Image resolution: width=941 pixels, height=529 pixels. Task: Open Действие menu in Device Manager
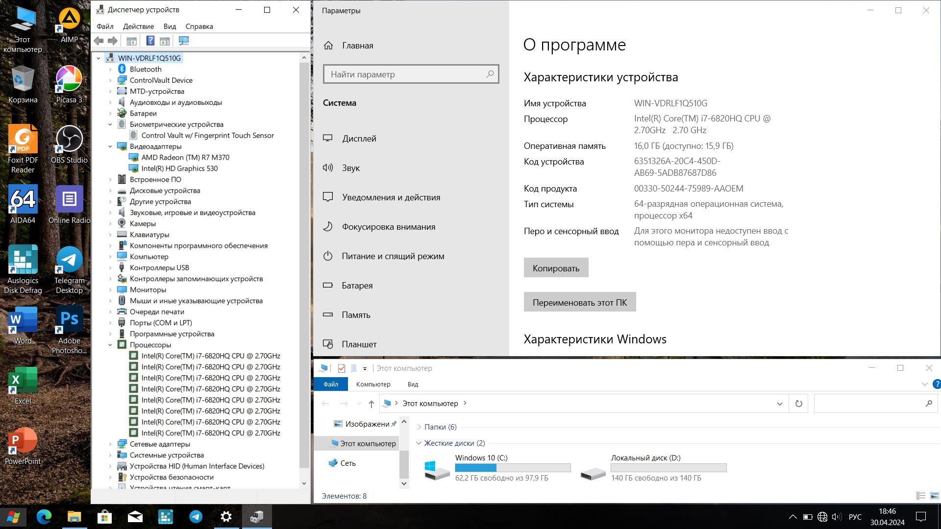coord(138,26)
